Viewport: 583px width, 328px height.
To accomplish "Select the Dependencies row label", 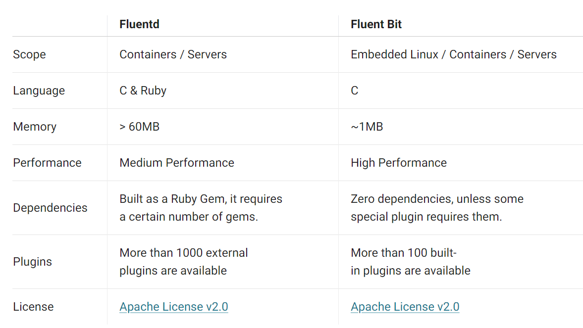I will (50, 208).
